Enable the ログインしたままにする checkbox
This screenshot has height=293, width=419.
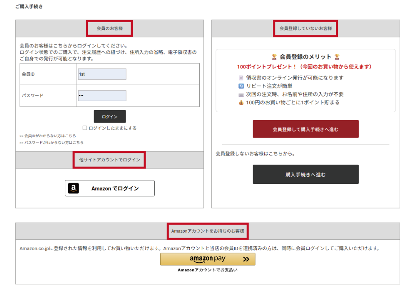[x=85, y=128]
